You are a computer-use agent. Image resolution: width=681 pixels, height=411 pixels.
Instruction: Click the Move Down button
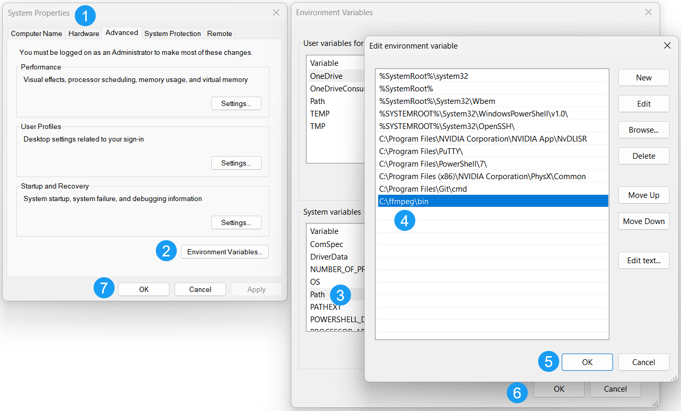(x=643, y=221)
